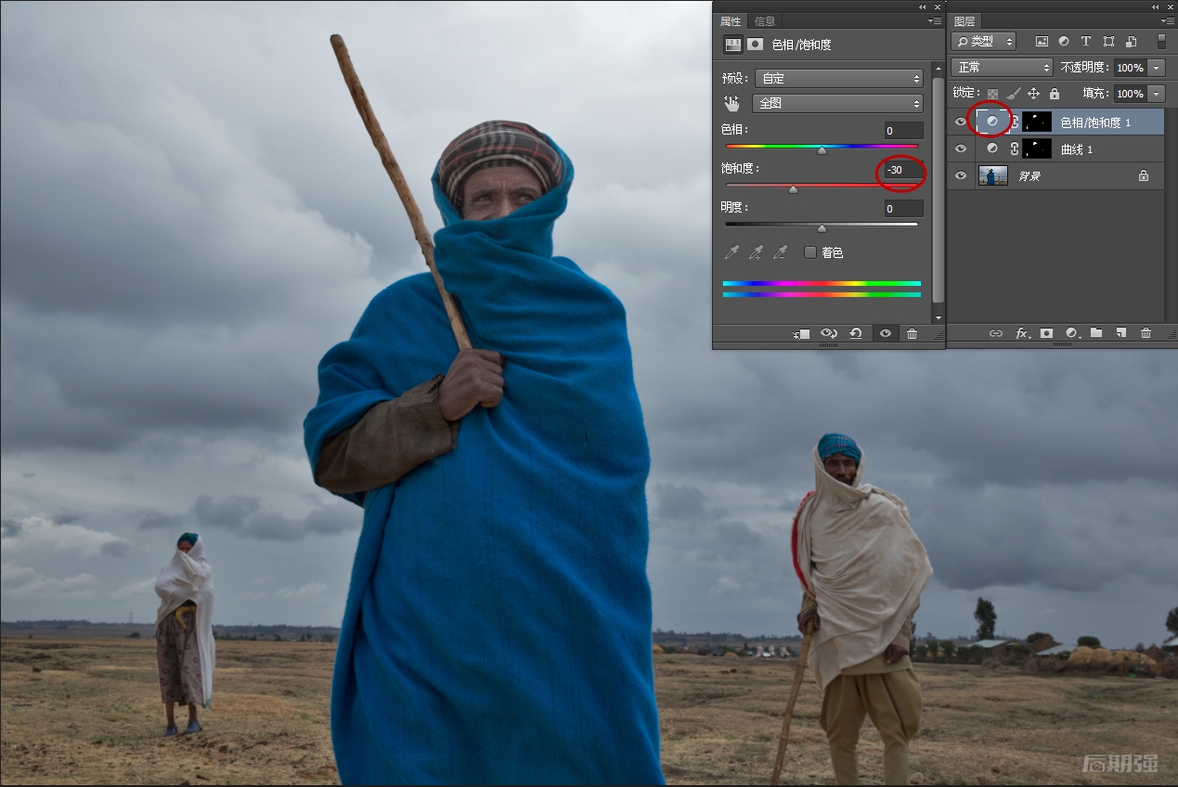
Task: Add layer mask from Layers panel bottom
Action: point(1046,333)
